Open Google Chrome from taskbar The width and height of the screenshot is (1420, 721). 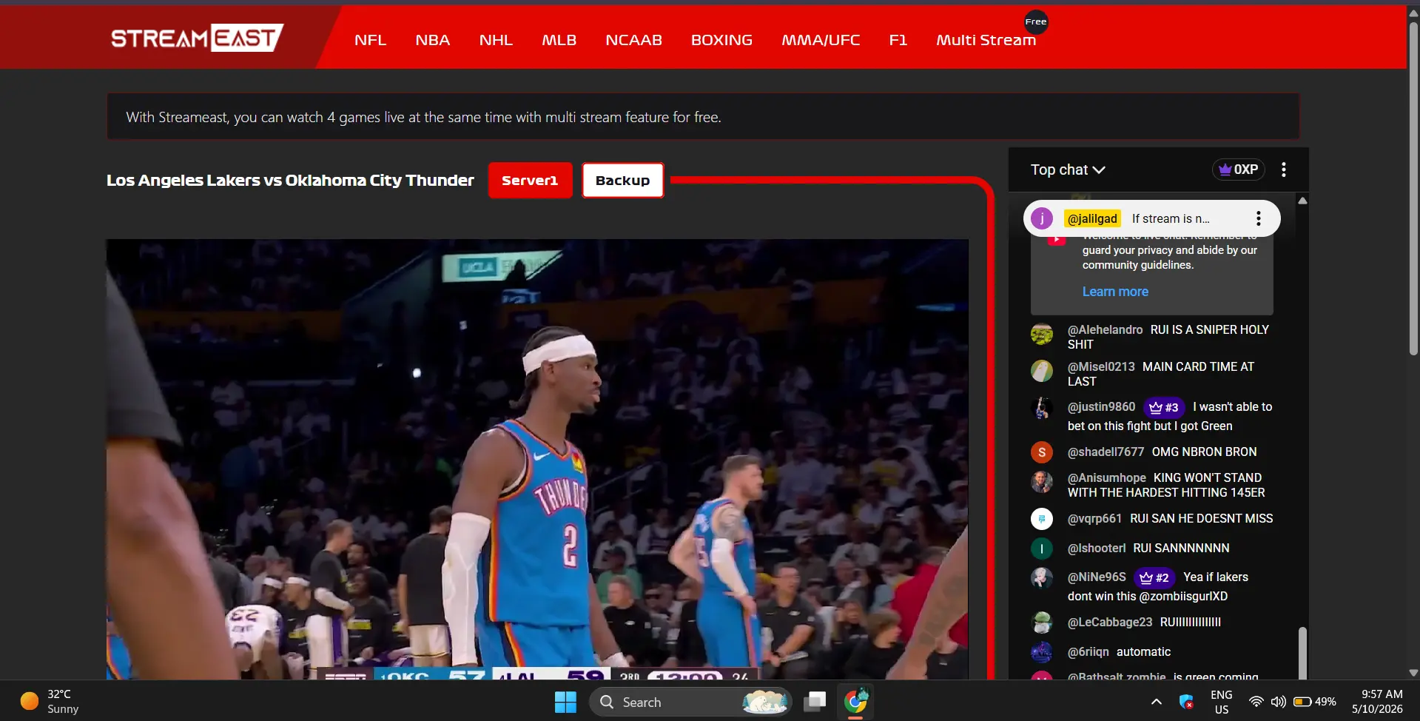coord(855,702)
